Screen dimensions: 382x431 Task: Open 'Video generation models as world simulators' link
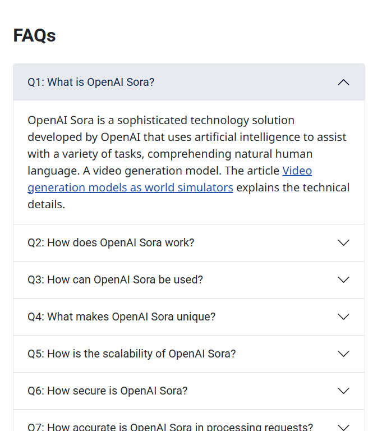(x=130, y=187)
